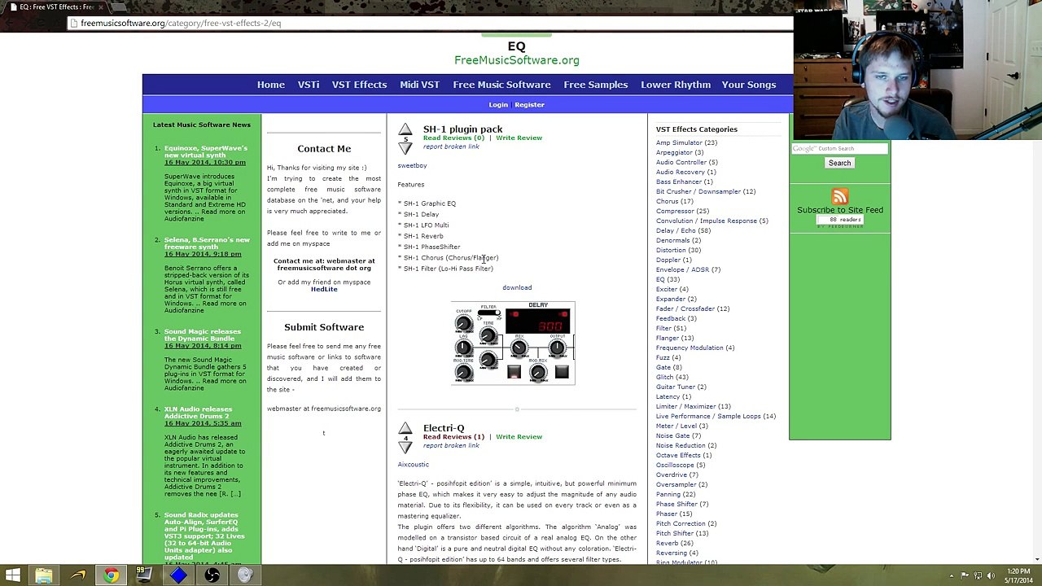Click Subscribe to Site Feed link

(x=840, y=210)
